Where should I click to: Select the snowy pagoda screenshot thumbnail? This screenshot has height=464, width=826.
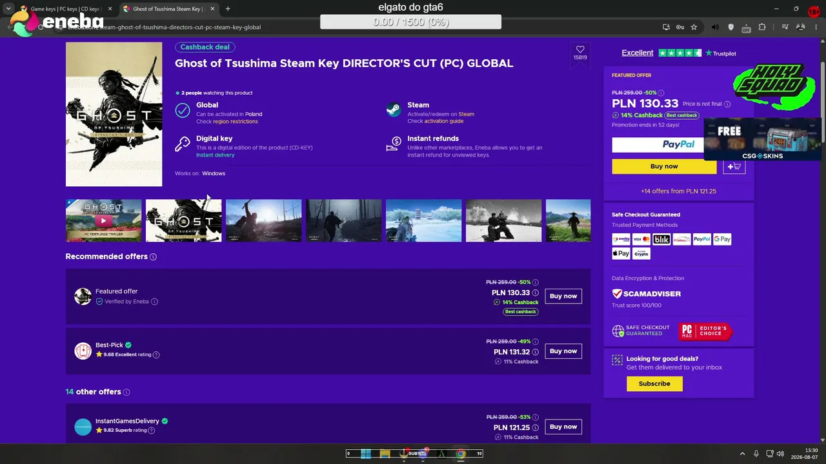pos(423,220)
